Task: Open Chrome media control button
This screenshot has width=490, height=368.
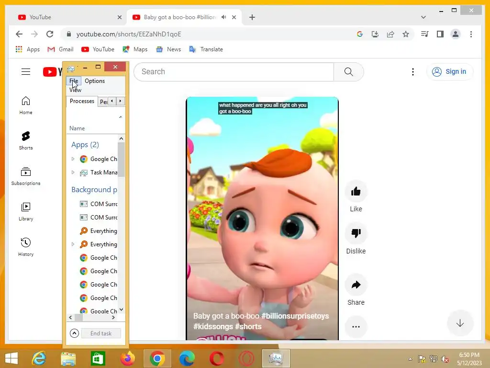Action: pyautogui.click(x=424, y=34)
